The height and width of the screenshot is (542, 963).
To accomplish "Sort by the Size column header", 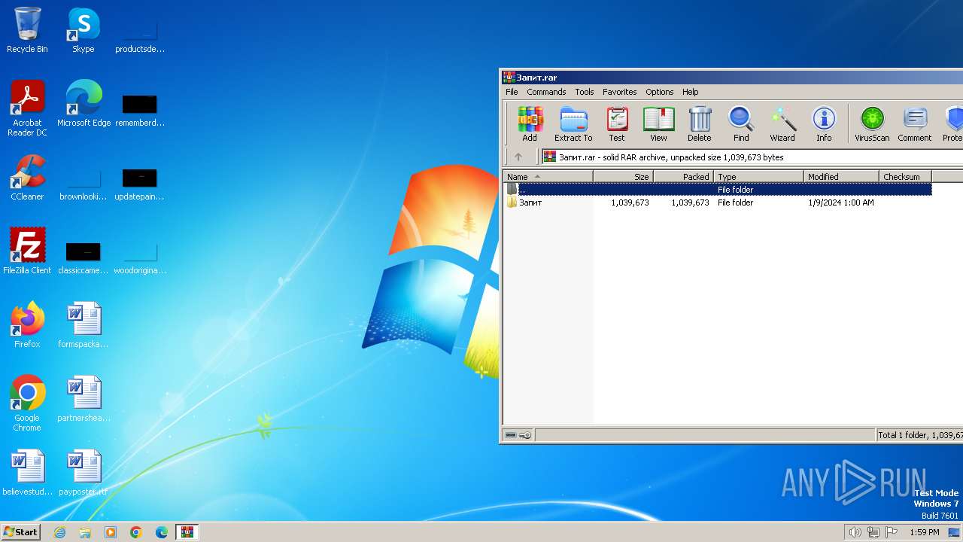I will (623, 177).
